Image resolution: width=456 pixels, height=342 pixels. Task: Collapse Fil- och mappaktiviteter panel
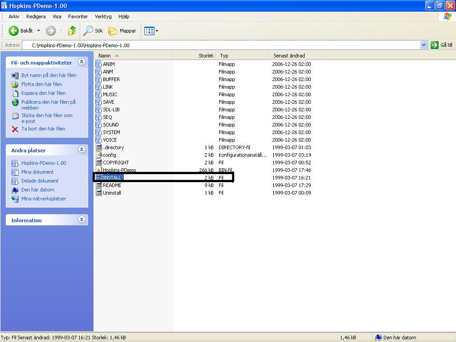point(82,61)
